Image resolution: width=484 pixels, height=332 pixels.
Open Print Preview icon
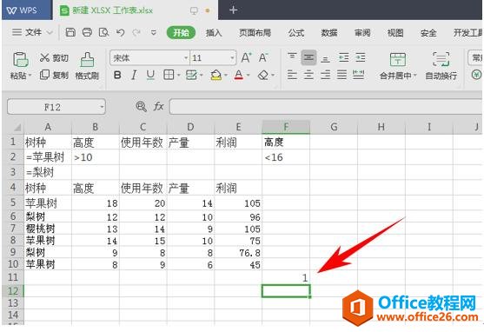103,32
